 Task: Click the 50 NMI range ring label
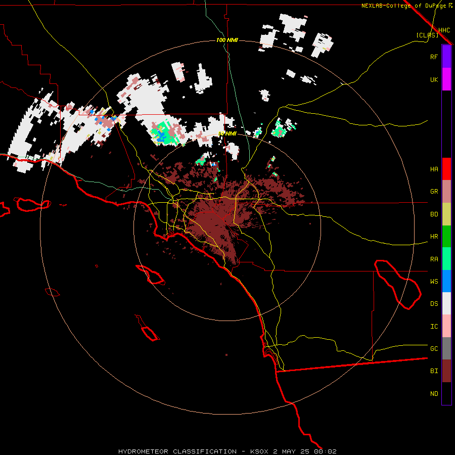pos(227,133)
